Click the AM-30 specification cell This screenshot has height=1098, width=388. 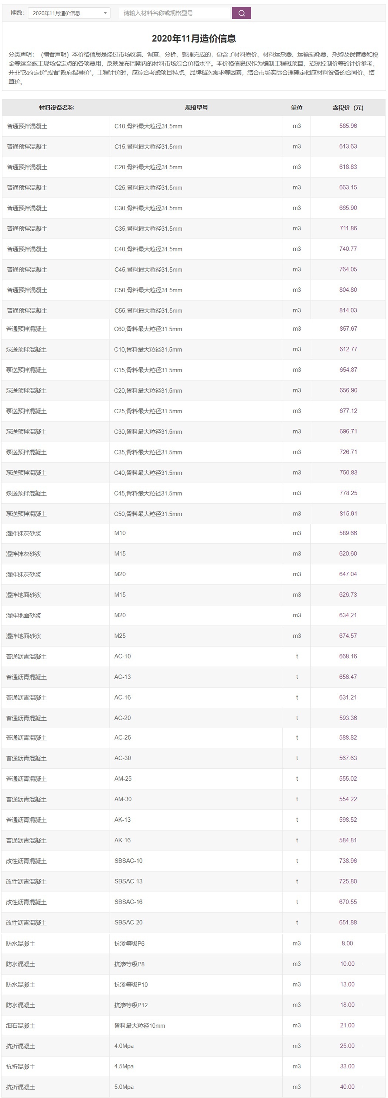[123, 799]
